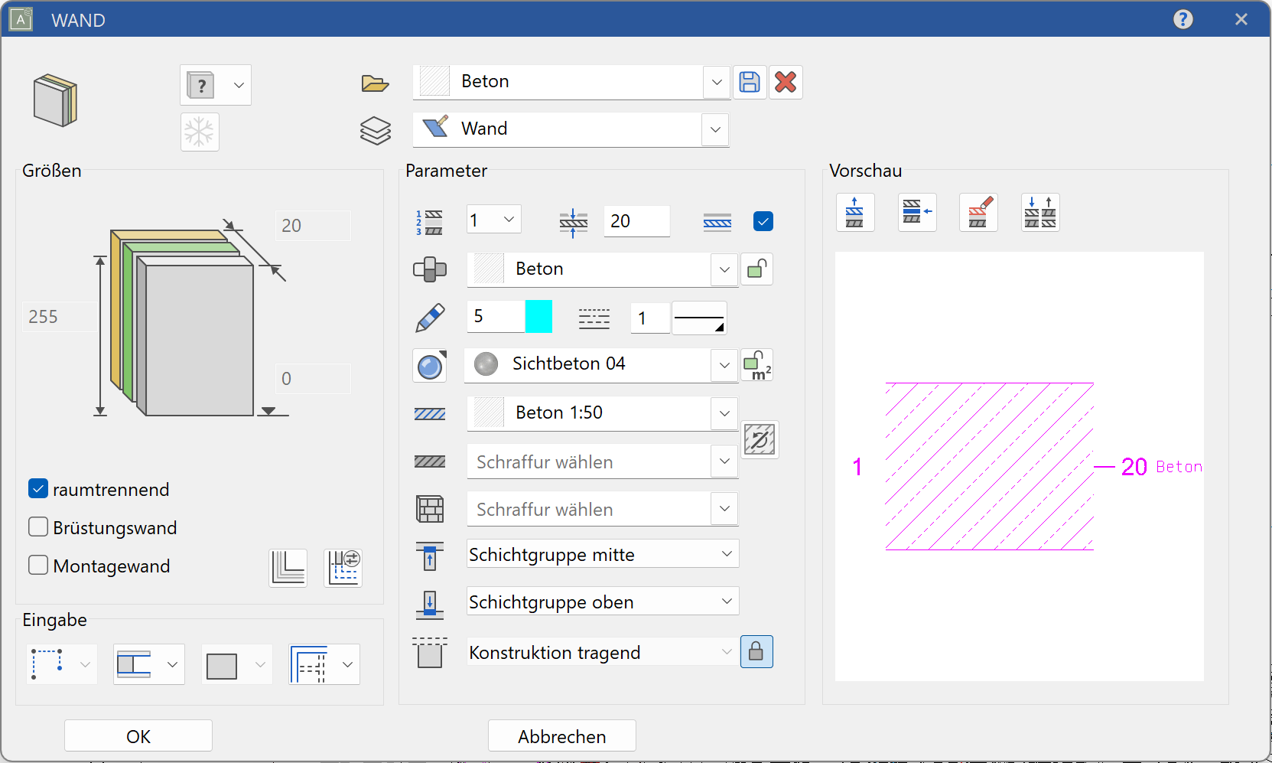Save the Beton favorite with the disk icon
The image size is (1272, 763).
pyautogui.click(x=750, y=82)
